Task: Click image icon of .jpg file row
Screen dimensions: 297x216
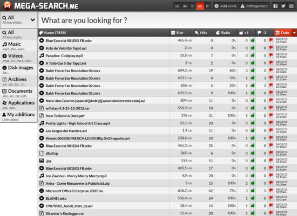Action: [x=42, y=161]
